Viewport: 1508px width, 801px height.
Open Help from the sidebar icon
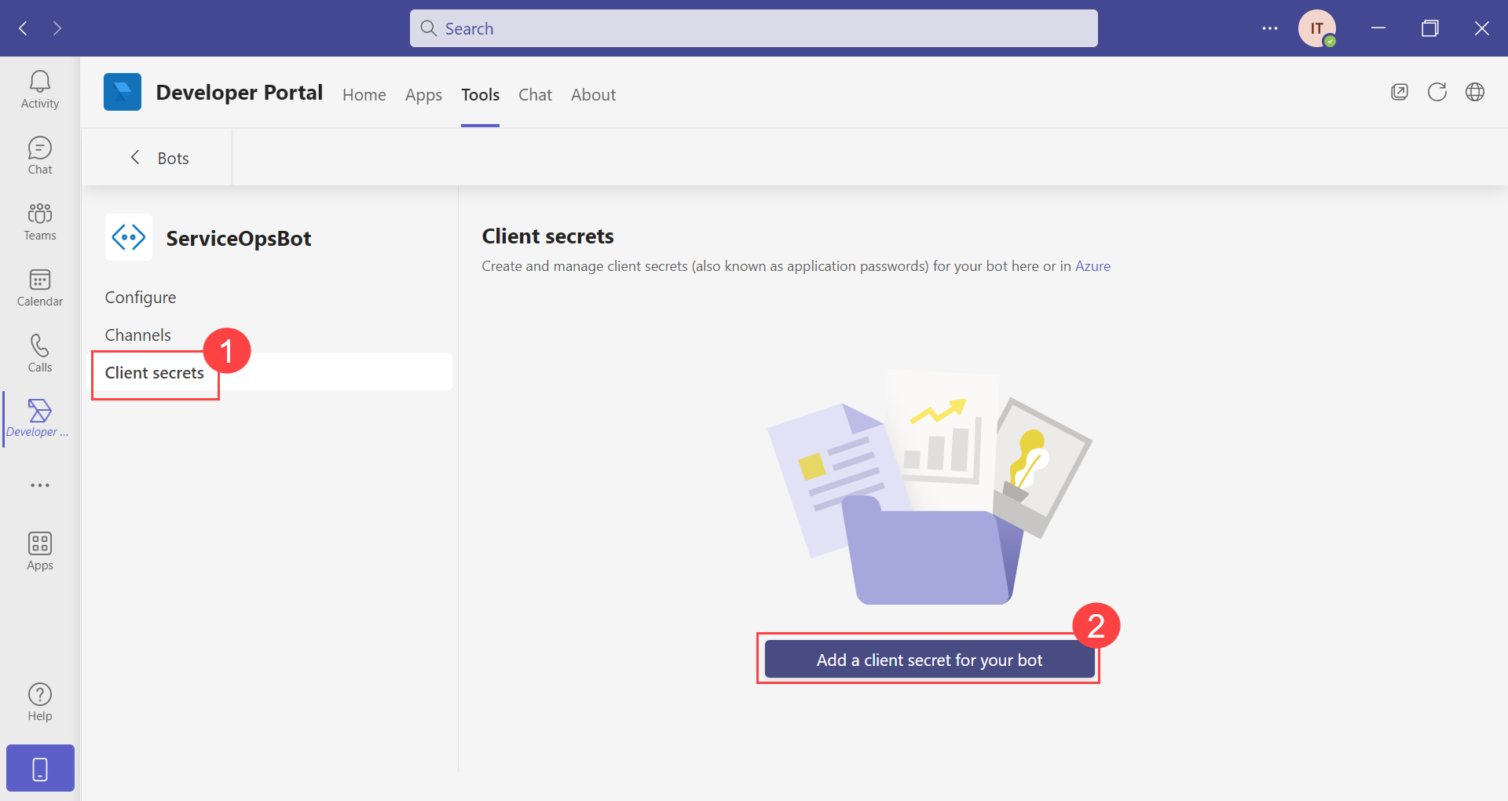click(39, 700)
